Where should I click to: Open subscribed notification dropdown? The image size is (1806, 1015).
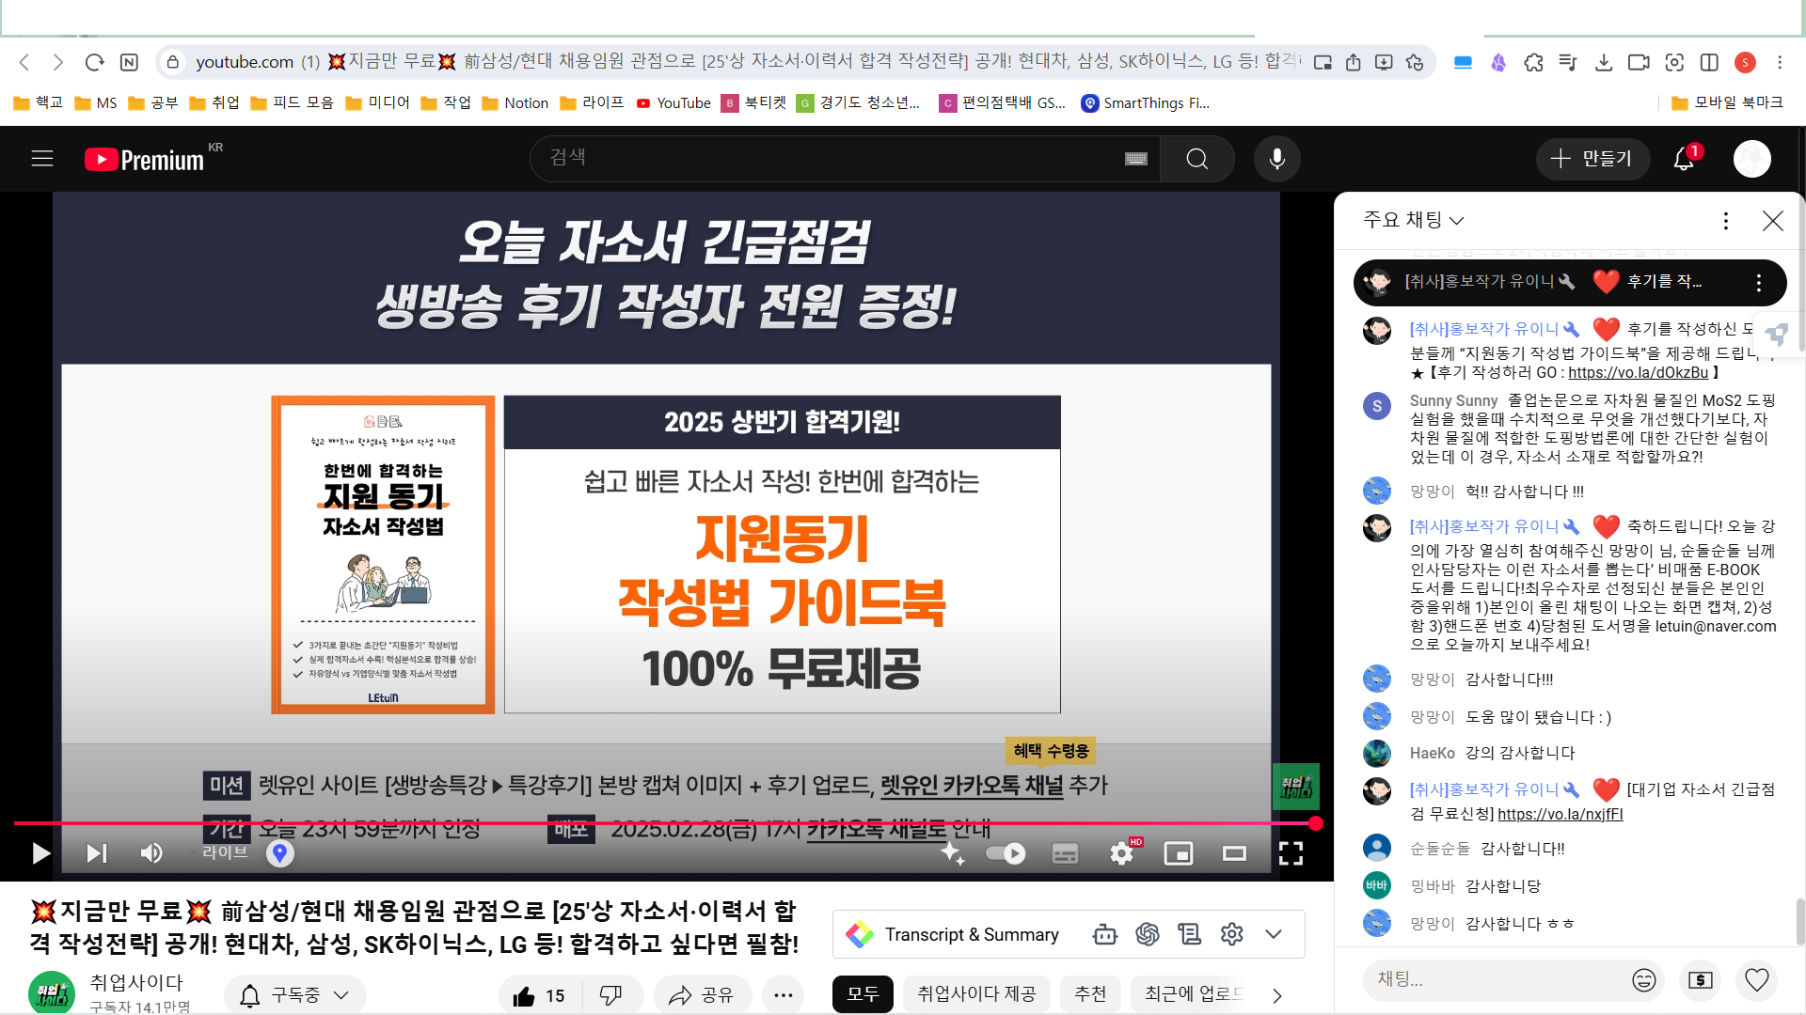294,995
